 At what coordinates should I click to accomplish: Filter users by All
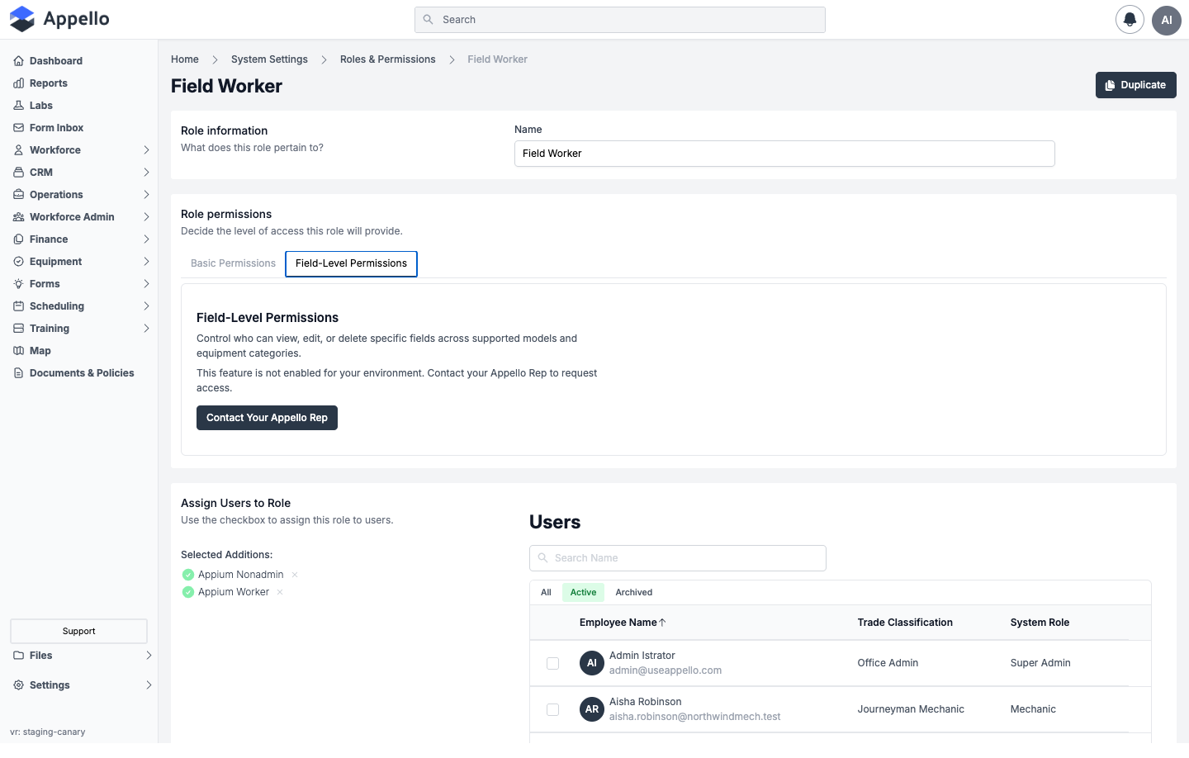pyautogui.click(x=546, y=593)
